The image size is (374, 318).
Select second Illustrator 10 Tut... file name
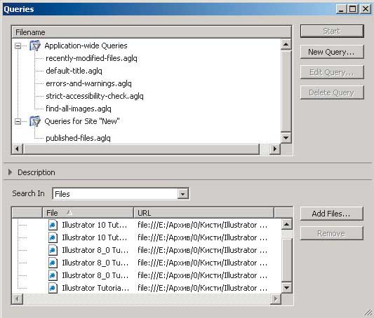[95, 237]
